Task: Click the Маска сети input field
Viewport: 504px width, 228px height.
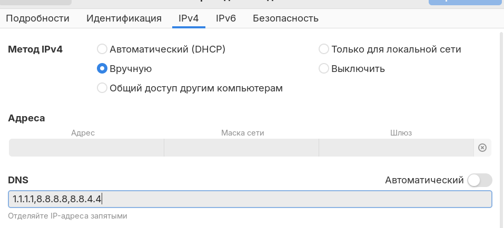Action: click(x=241, y=148)
